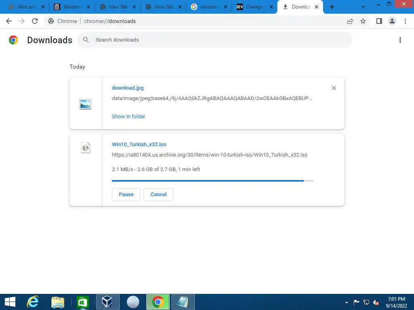Close the Welcome tab
The image size is (414, 310).
[43, 7]
